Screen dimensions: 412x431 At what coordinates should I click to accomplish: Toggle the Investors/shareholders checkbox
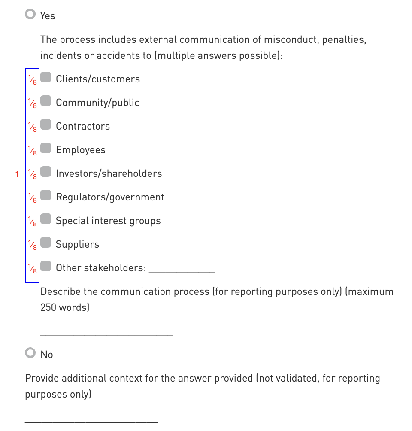(x=46, y=172)
